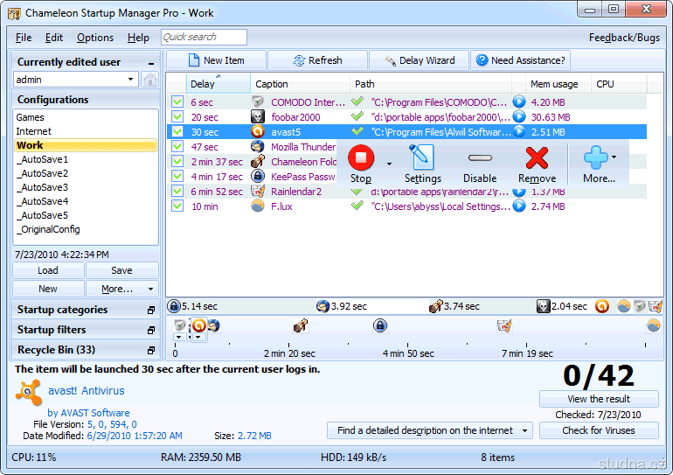Click the Check for Viruses button
The height and width of the screenshot is (475, 673).
coord(599,430)
